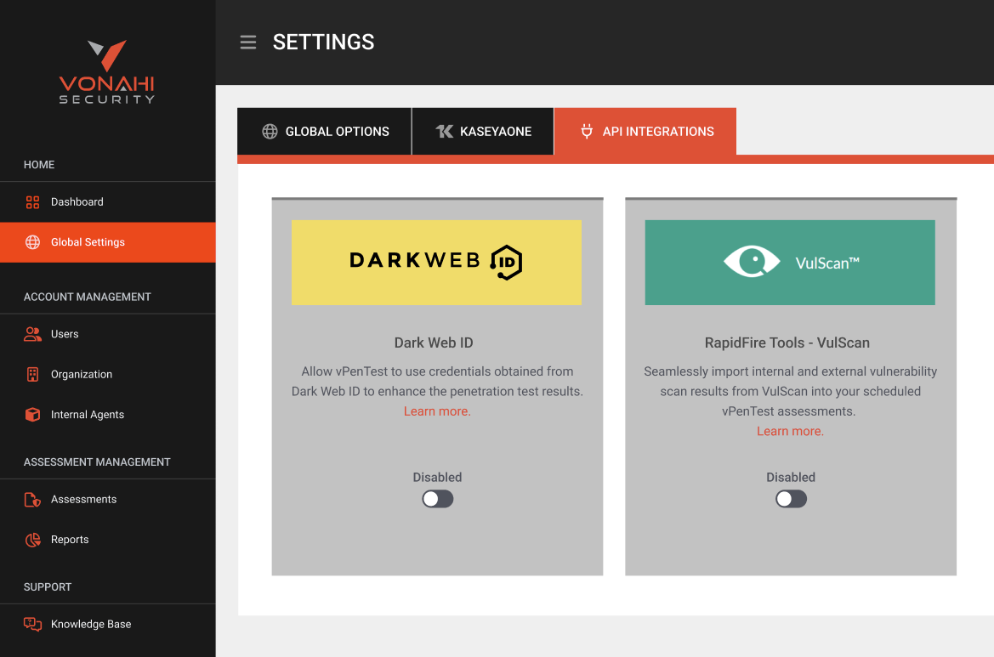Select Global Settings in sidebar
The image size is (994, 657).
tap(88, 242)
